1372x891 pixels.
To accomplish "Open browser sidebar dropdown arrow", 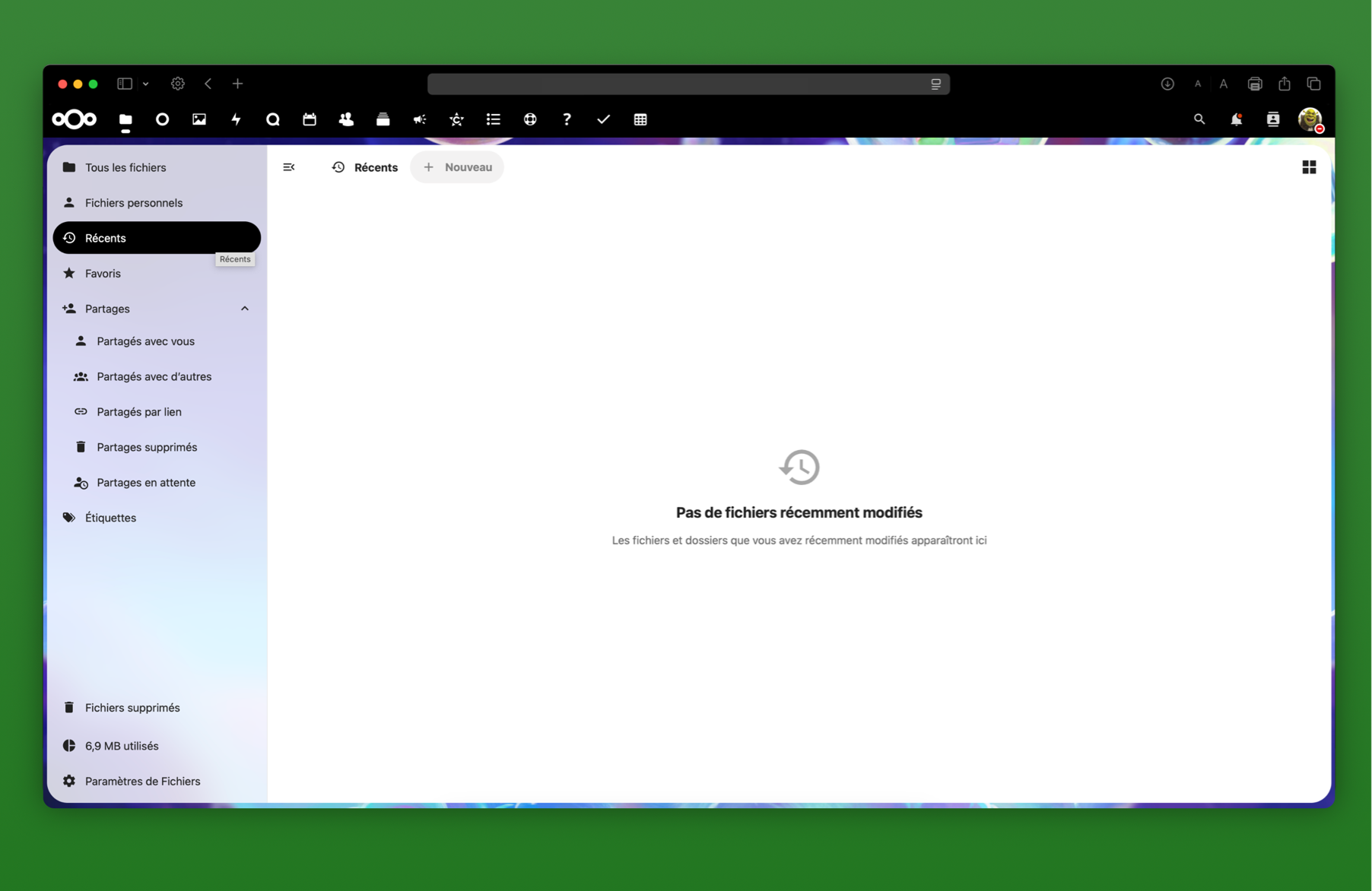I will [x=146, y=84].
